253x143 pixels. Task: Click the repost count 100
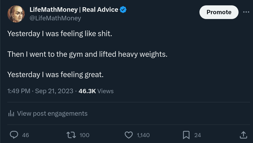tap(84, 135)
